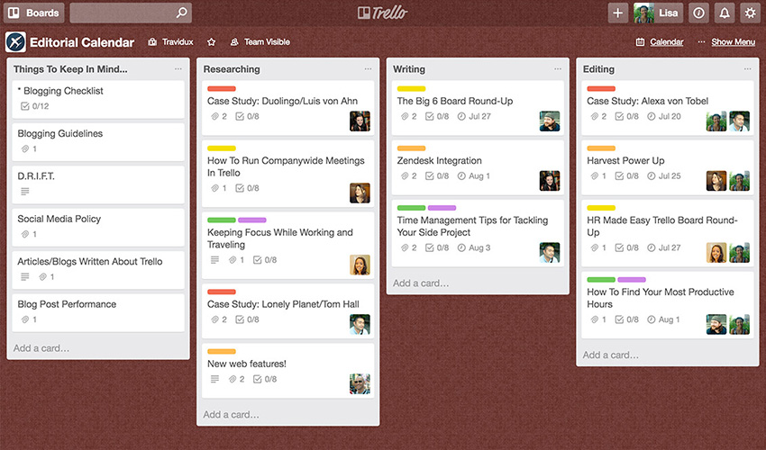
Task: Click yellow label on Big 6 Board Round-Up
Action: point(411,88)
